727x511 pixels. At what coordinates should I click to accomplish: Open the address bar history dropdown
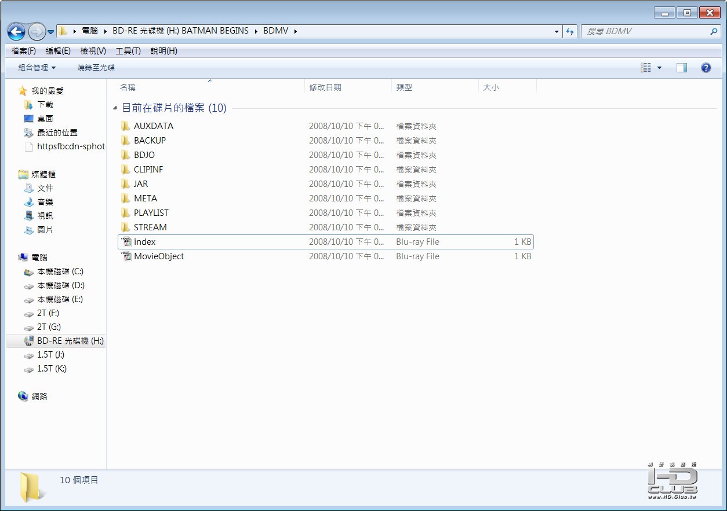557,31
